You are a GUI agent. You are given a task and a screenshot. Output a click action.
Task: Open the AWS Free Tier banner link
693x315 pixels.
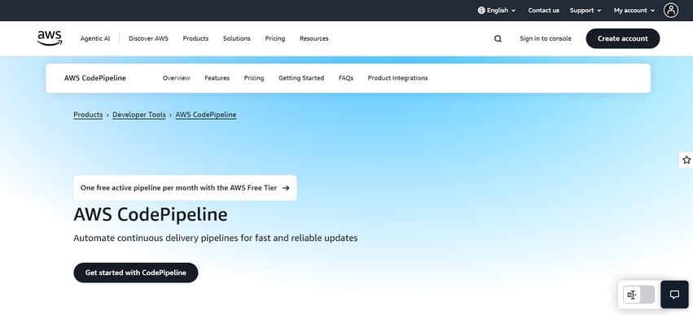185,188
